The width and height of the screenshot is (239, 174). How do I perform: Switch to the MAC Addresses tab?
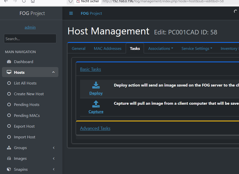coord(108,48)
